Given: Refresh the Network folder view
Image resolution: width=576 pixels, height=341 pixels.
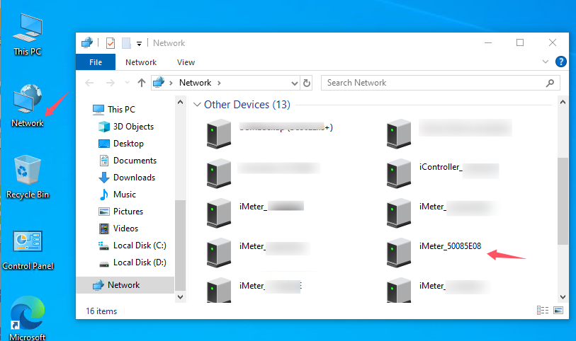Looking at the screenshot, I should [307, 83].
